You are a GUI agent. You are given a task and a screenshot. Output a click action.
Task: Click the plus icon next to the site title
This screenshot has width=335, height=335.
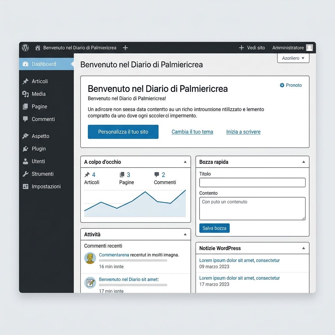pyautogui.click(x=125, y=48)
